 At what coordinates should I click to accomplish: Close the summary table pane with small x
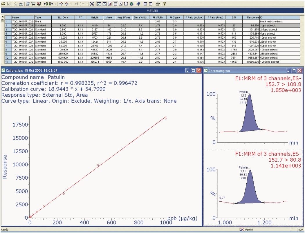pyautogui.click(x=2, y=17)
